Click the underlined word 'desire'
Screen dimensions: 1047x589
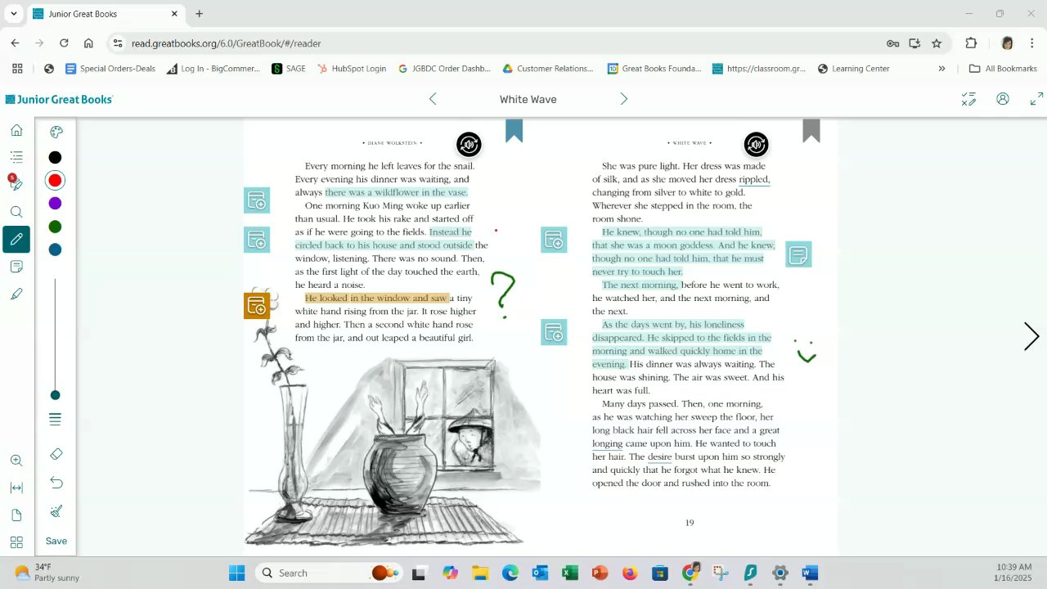[x=659, y=456]
